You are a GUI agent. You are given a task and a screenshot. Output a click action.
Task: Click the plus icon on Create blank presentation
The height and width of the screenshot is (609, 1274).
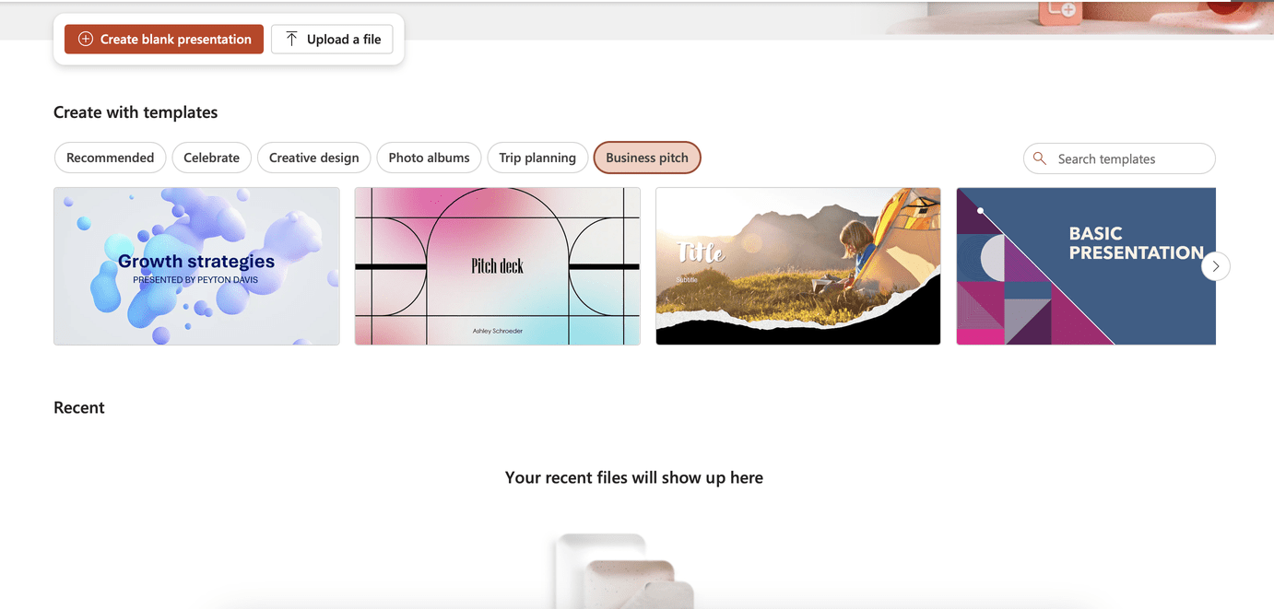pyautogui.click(x=86, y=39)
